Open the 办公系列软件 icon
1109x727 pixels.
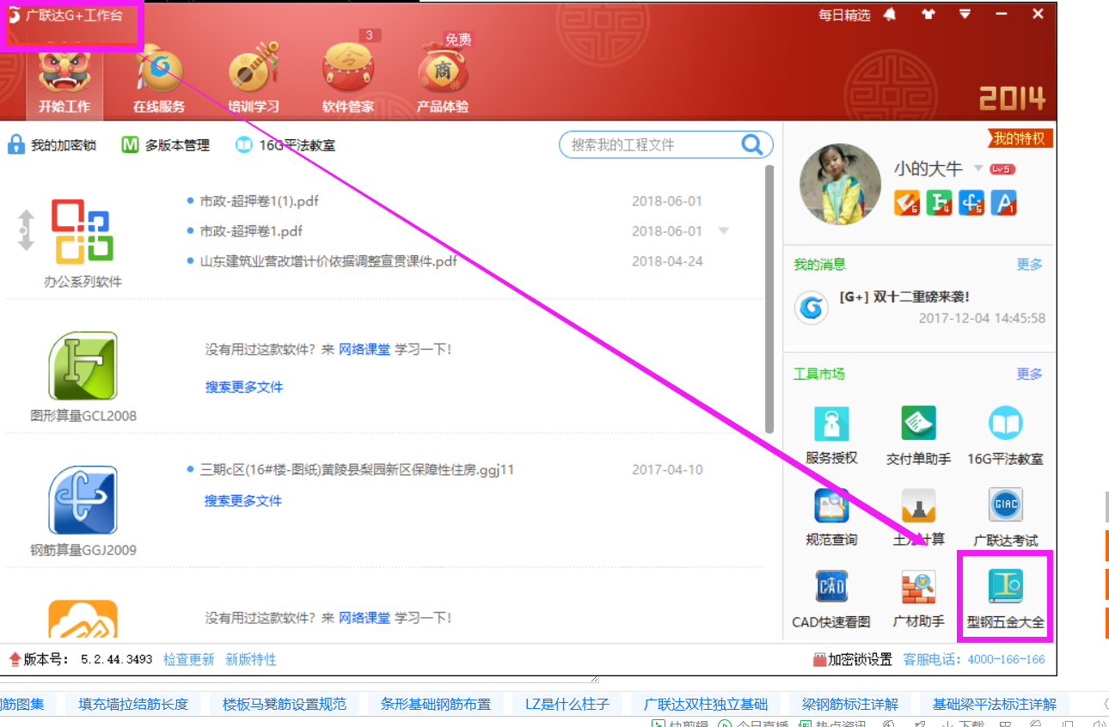(83, 231)
